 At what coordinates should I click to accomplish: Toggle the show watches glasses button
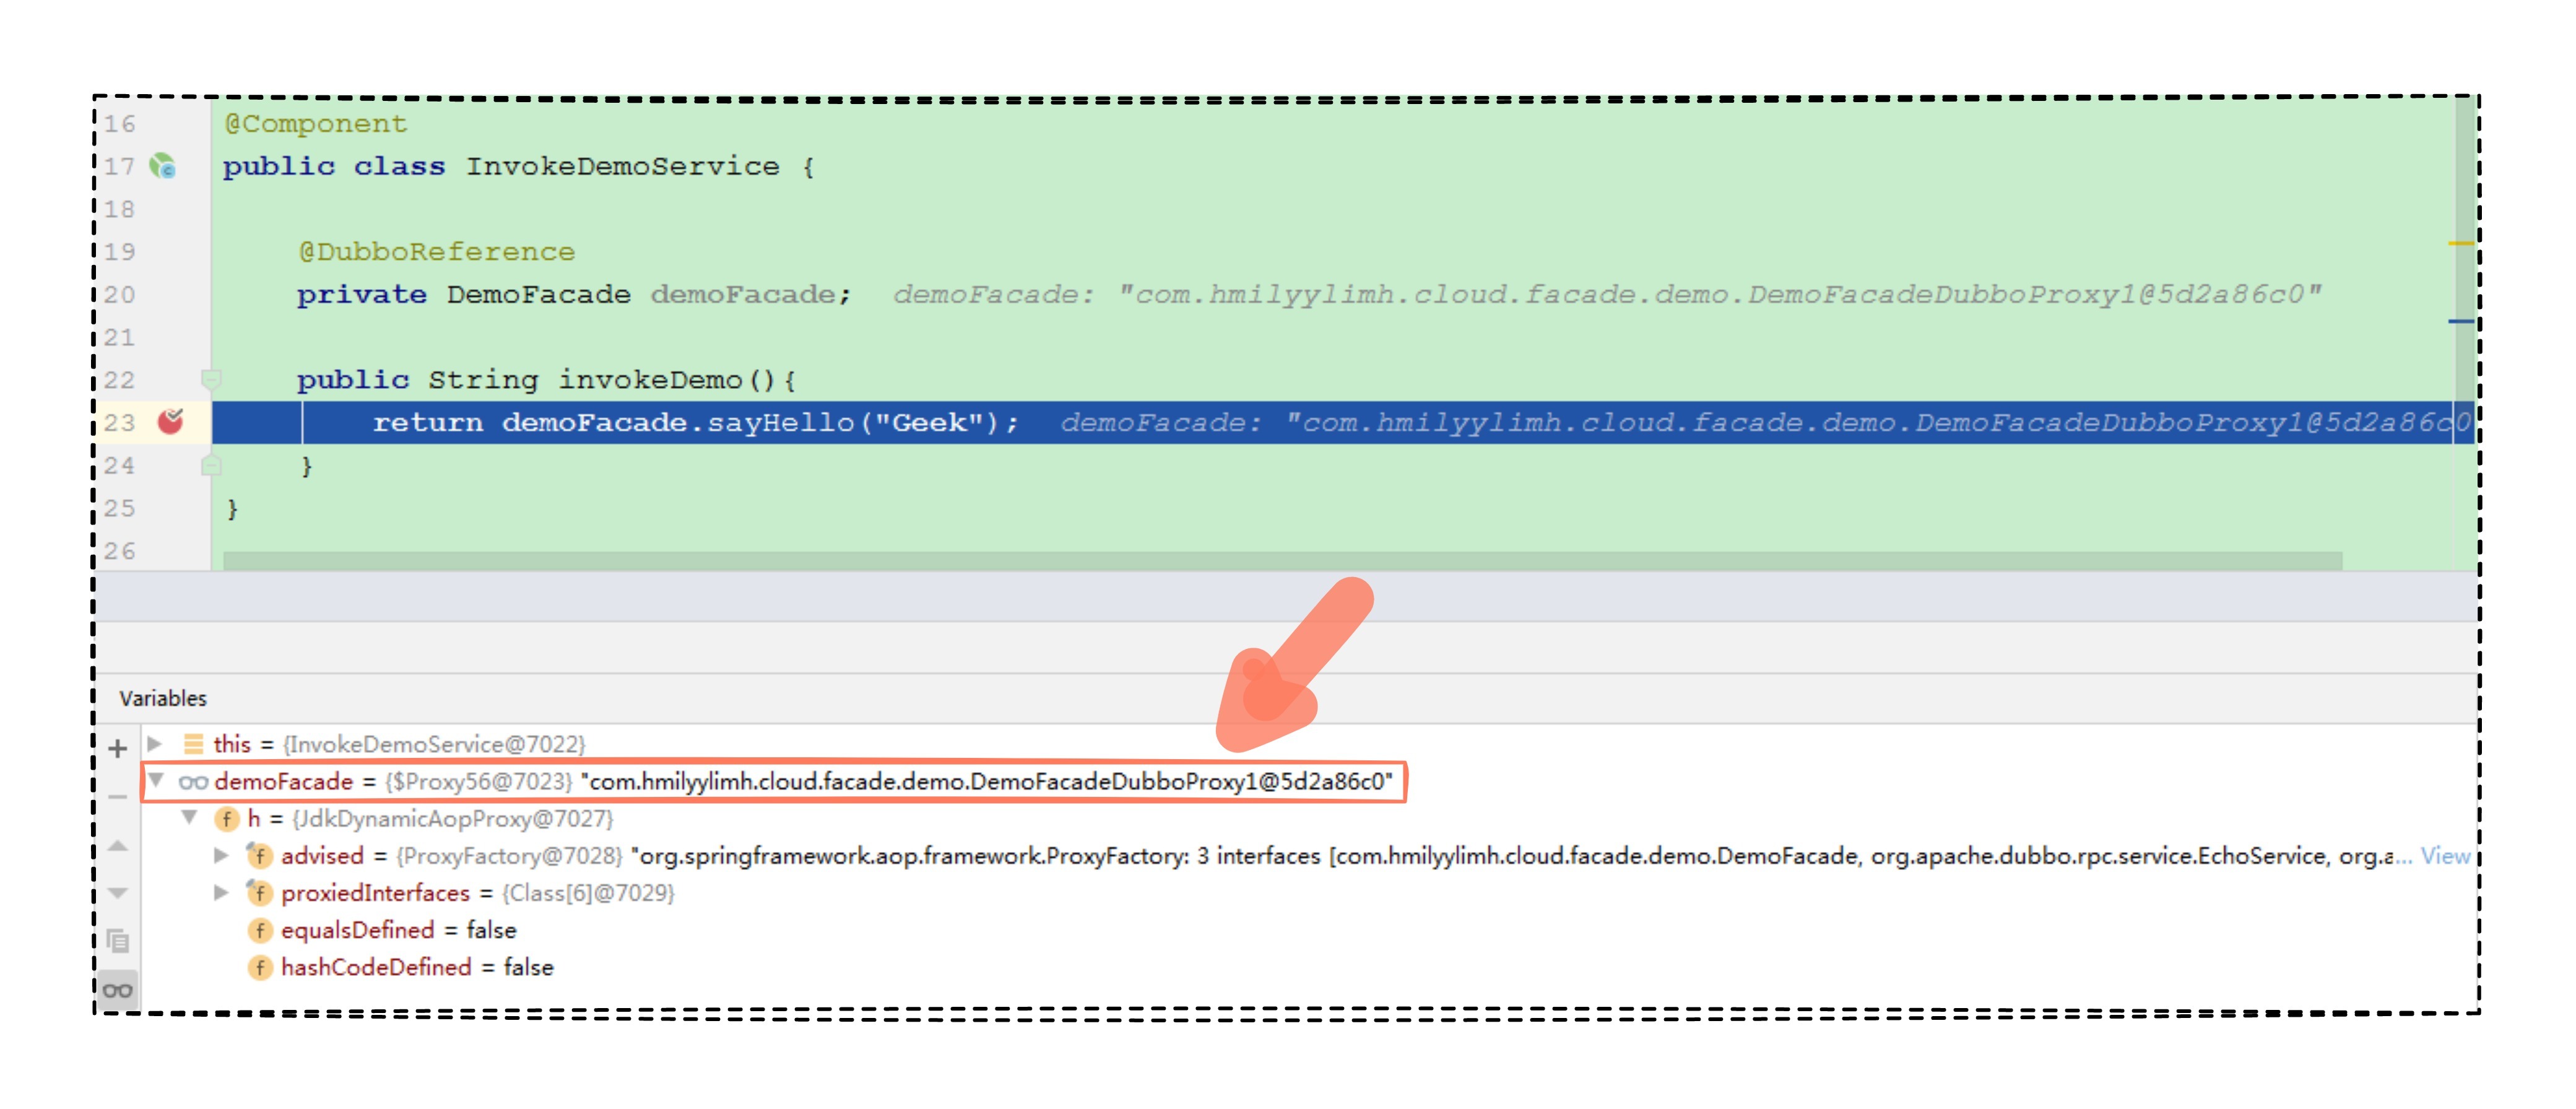pyautogui.click(x=117, y=990)
